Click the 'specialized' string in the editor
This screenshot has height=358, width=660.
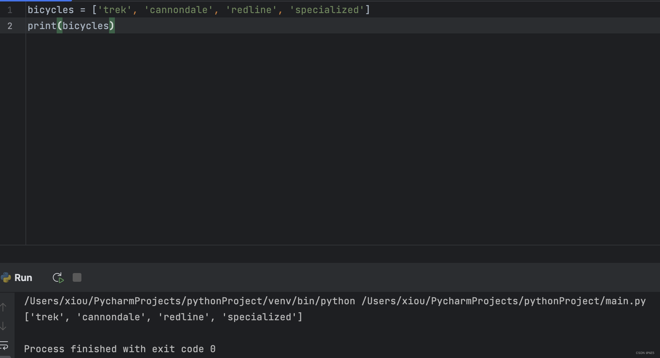327,10
